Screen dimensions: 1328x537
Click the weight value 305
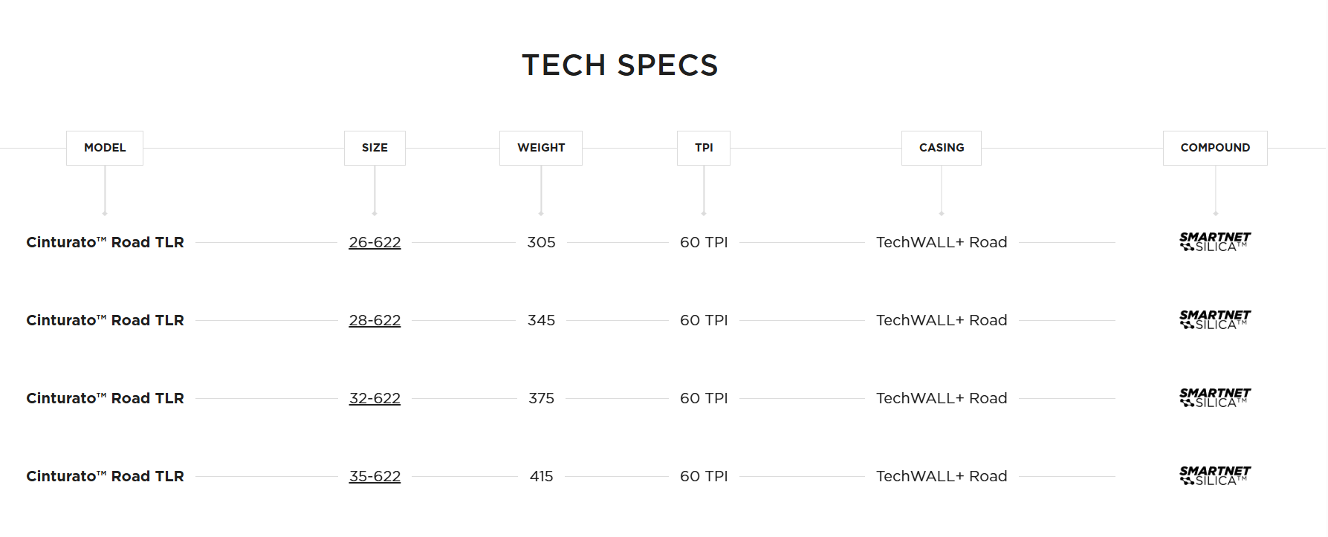541,242
